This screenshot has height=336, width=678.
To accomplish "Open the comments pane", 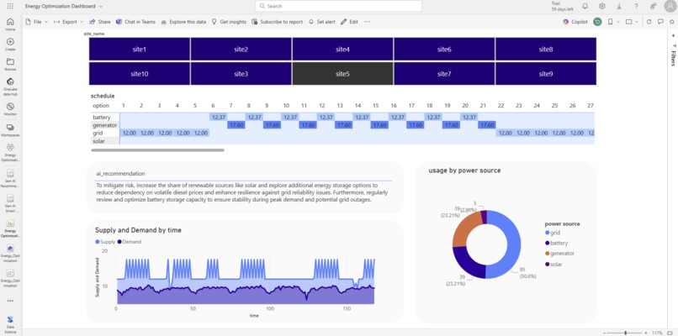I will point(660,22).
